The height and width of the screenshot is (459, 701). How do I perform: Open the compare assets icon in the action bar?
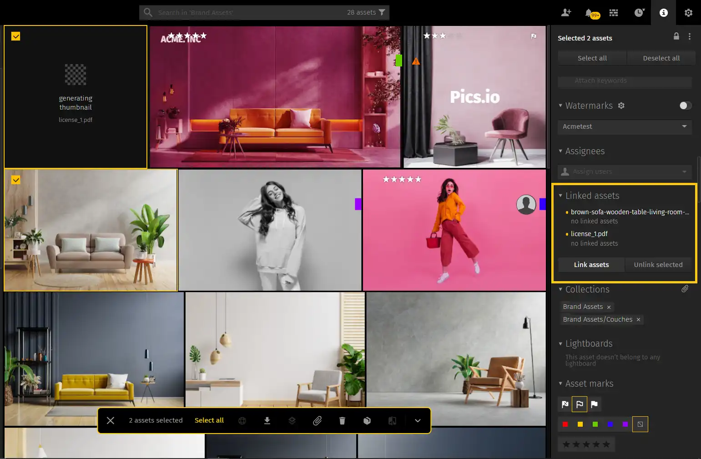pos(392,420)
